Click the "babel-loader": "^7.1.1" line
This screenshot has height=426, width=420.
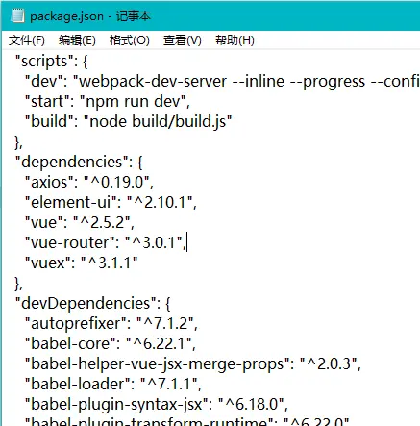pyautogui.click(x=113, y=384)
